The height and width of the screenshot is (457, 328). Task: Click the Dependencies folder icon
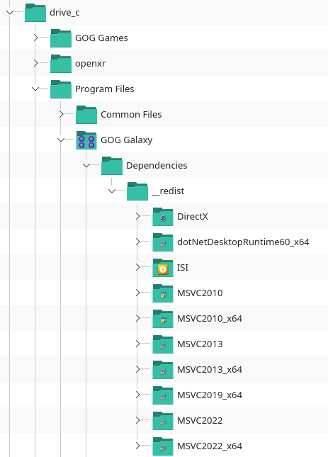(112, 166)
